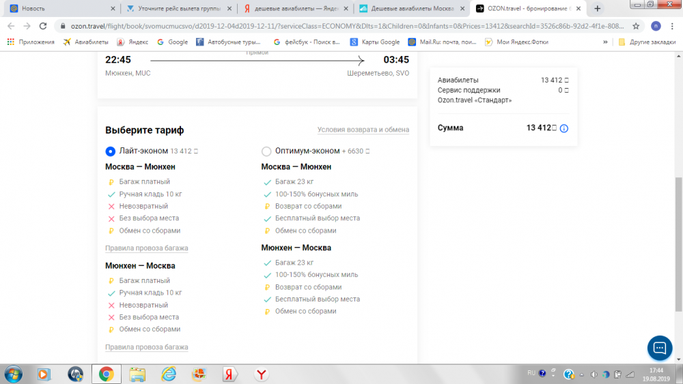Open Правила провоза багажа under Мюнхен — Москва
This screenshot has width=683, height=384.
(x=147, y=347)
